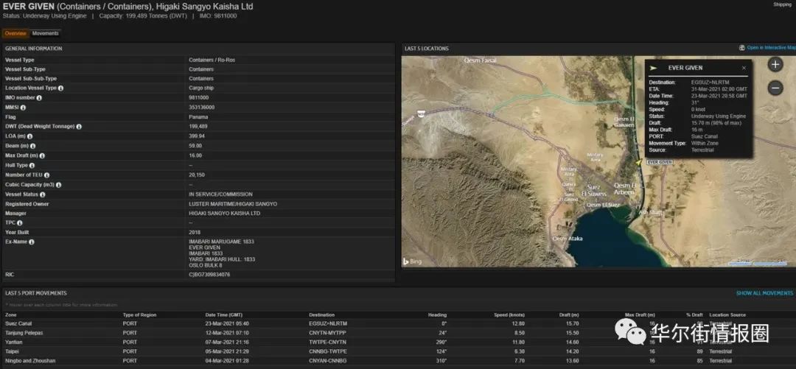This screenshot has width=796, height=369.
Task: Click the ship arrow icon in popup header
Action: pyautogui.click(x=653, y=68)
